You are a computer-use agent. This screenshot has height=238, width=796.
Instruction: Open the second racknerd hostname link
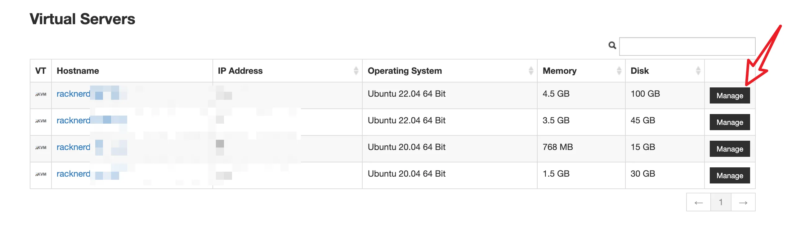click(x=73, y=121)
